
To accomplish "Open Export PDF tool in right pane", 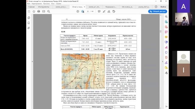I will (x=166, y=22).
